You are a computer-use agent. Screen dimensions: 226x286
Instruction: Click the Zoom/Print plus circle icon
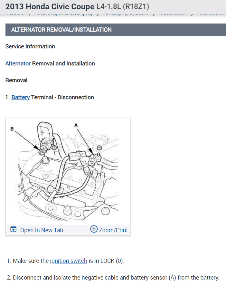tap(94, 229)
